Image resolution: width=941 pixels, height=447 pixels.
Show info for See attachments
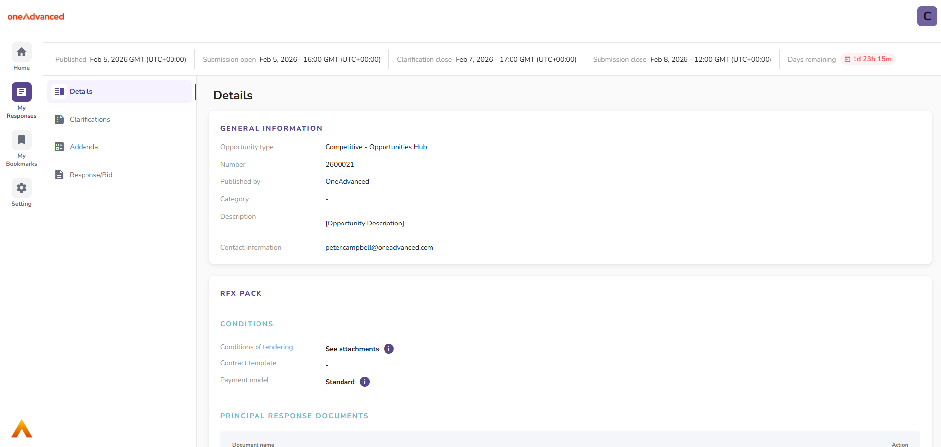click(x=389, y=349)
